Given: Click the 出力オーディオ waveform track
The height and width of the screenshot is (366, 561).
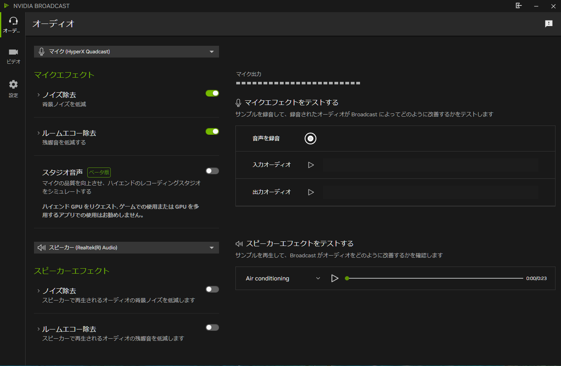Looking at the screenshot, I should point(431,192).
